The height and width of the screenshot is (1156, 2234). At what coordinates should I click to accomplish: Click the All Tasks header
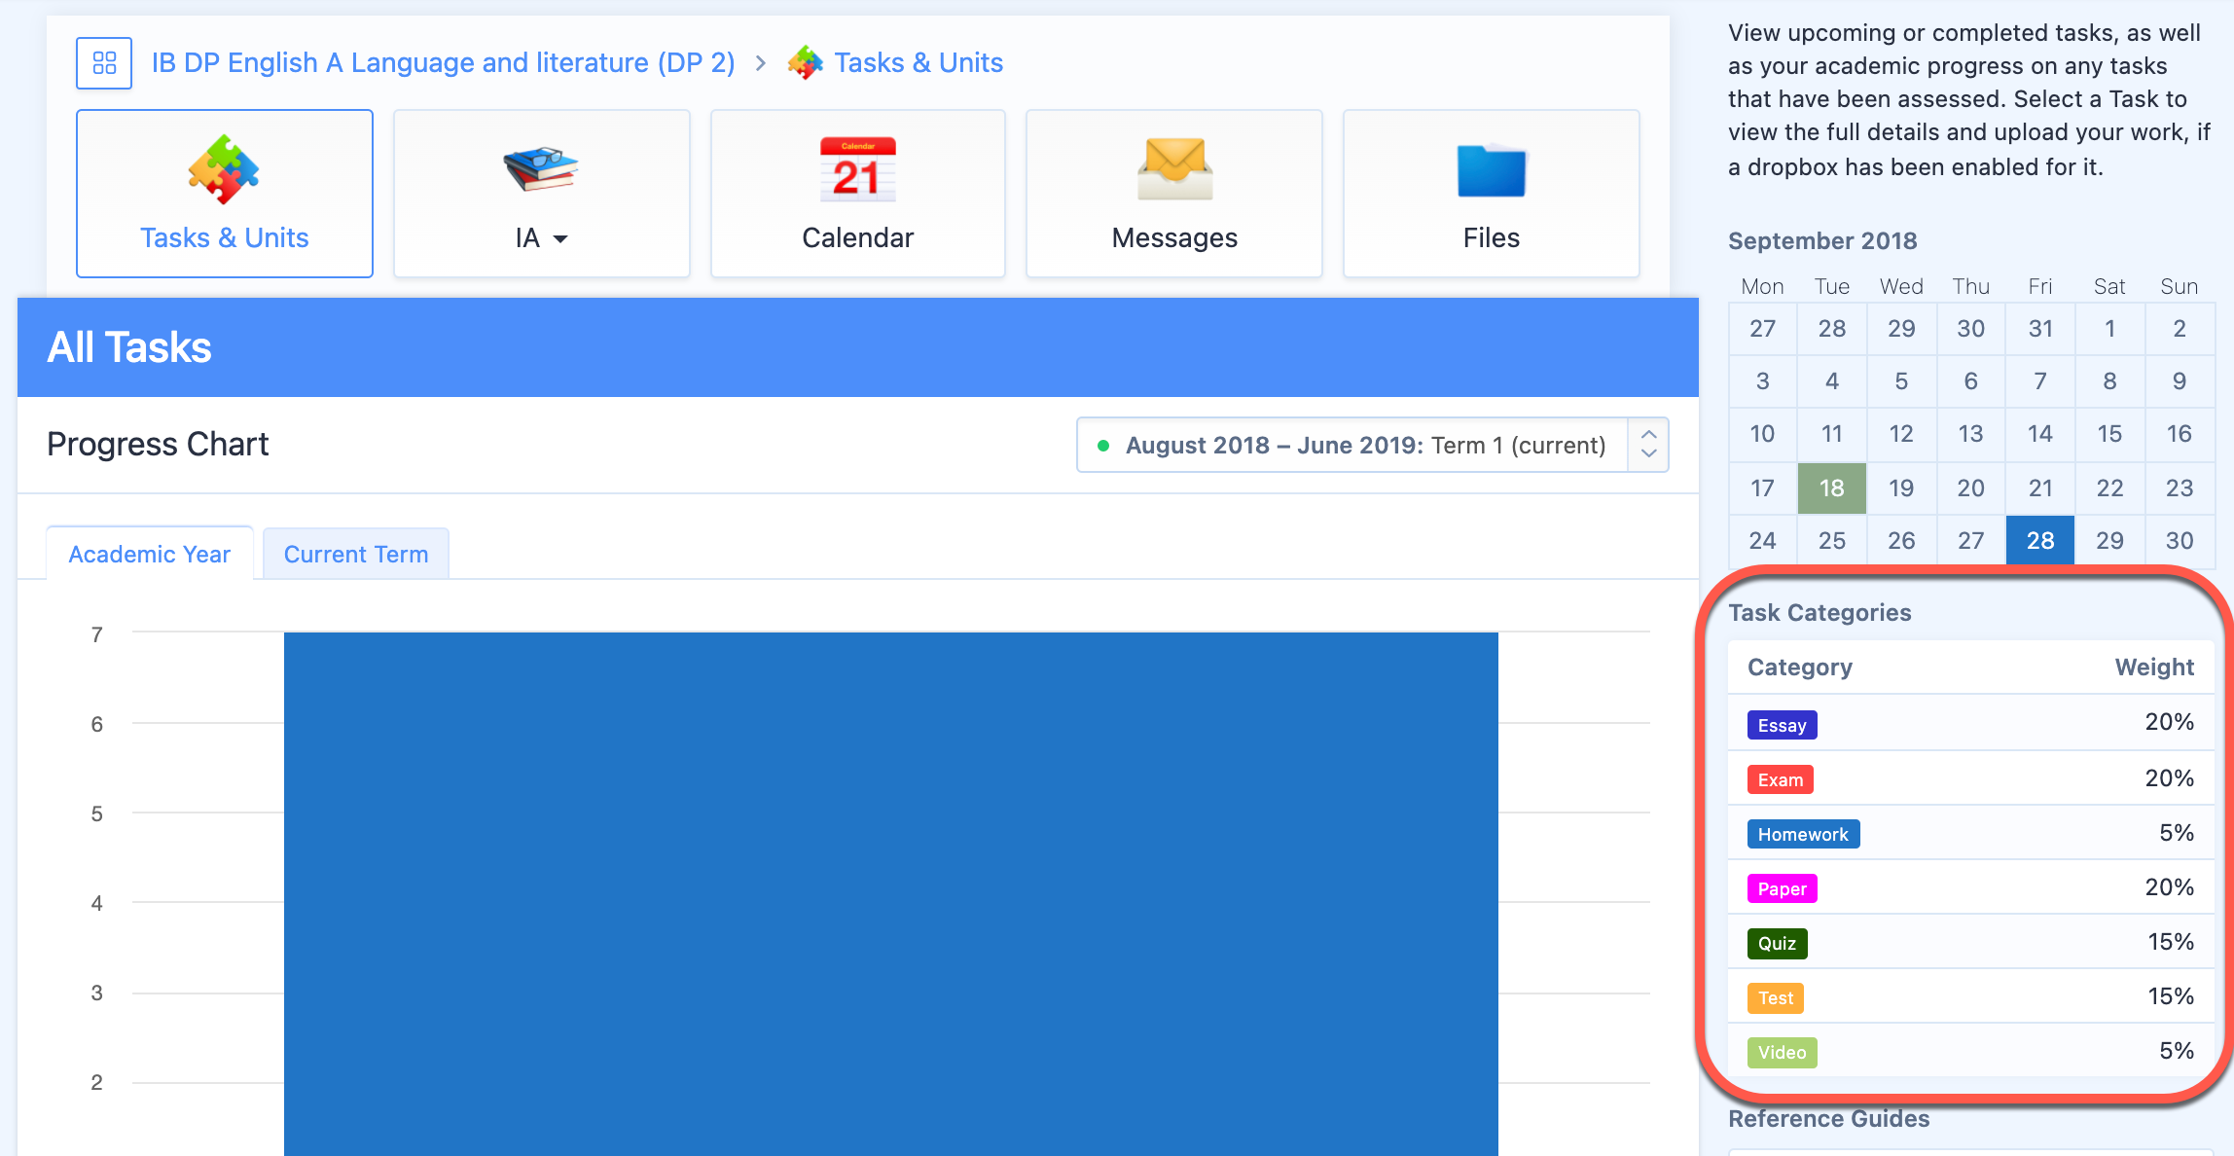click(x=129, y=347)
